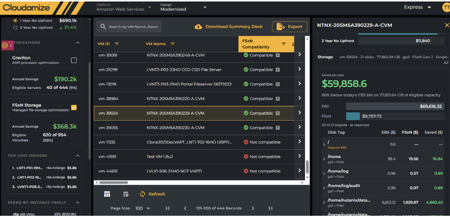Enable the Graviton optimization checkbox
This screenshot has width=450, height=218.
point(74,60)
